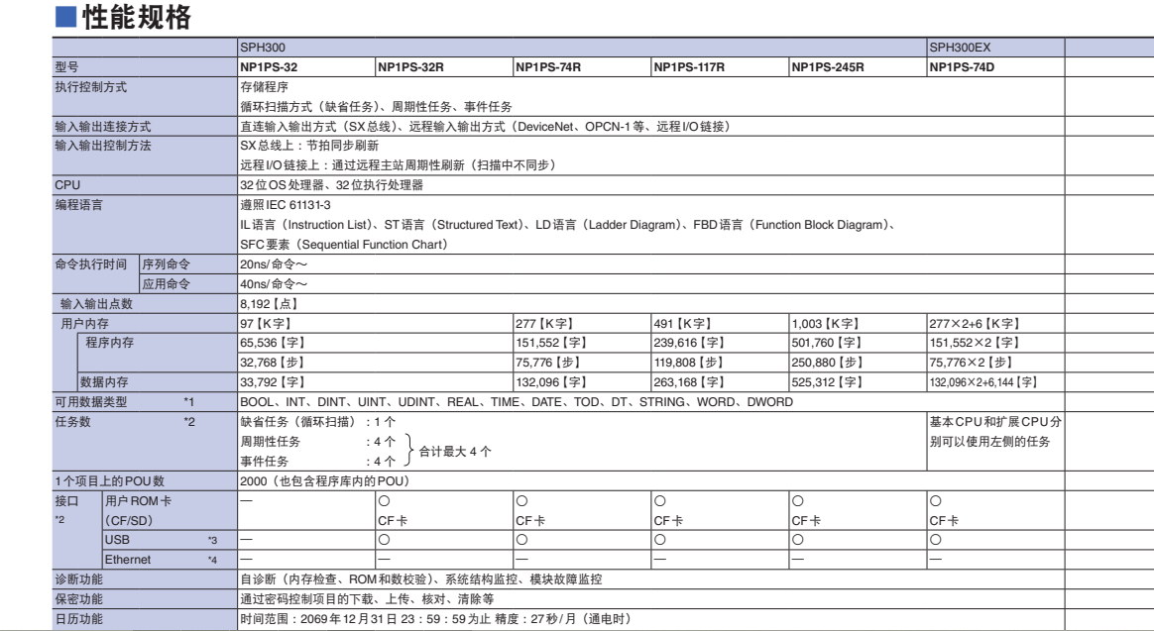The height and width of the screenshot is (631, 1154).
Task: Select the 239,616【字】 program memory value
Action: (689, 343)
